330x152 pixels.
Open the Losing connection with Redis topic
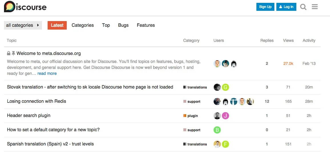point(37,101)
